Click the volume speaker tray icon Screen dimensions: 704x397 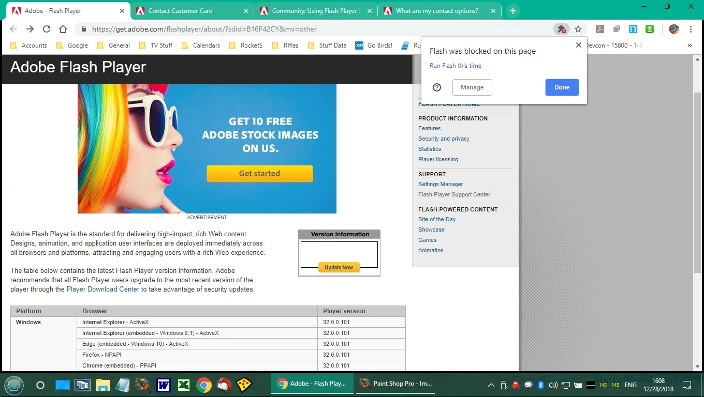pyautogui.click(x=553, y=385)
